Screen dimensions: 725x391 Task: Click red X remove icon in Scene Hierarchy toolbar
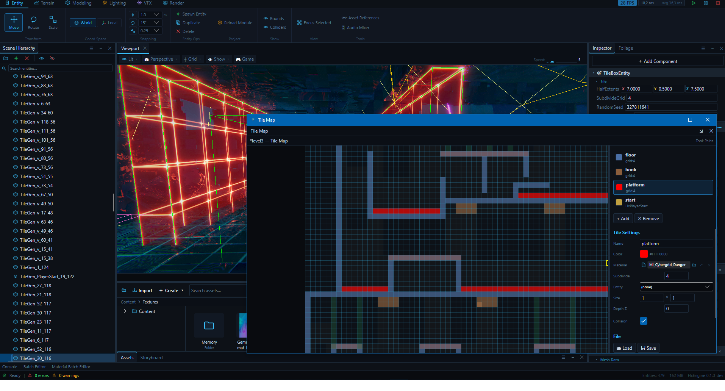(27, 58)
